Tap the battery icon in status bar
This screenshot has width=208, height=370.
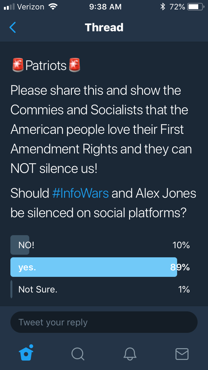click(195, 7)
